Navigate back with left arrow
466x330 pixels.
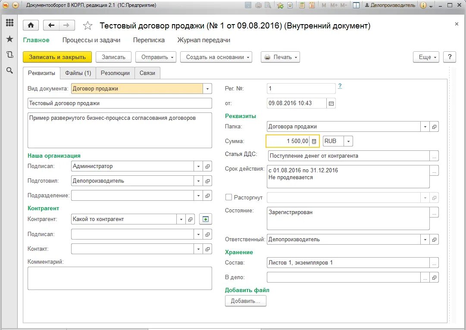51,25
